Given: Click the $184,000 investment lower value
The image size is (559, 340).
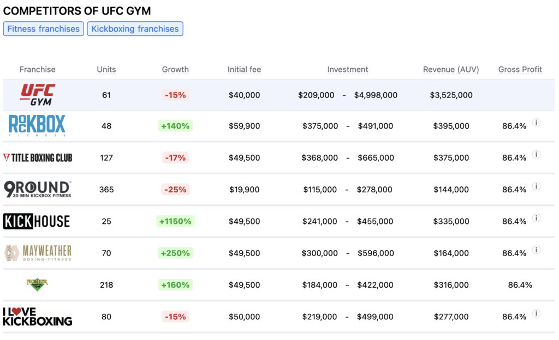Looking at the screenshot, I should coord(319,285).
